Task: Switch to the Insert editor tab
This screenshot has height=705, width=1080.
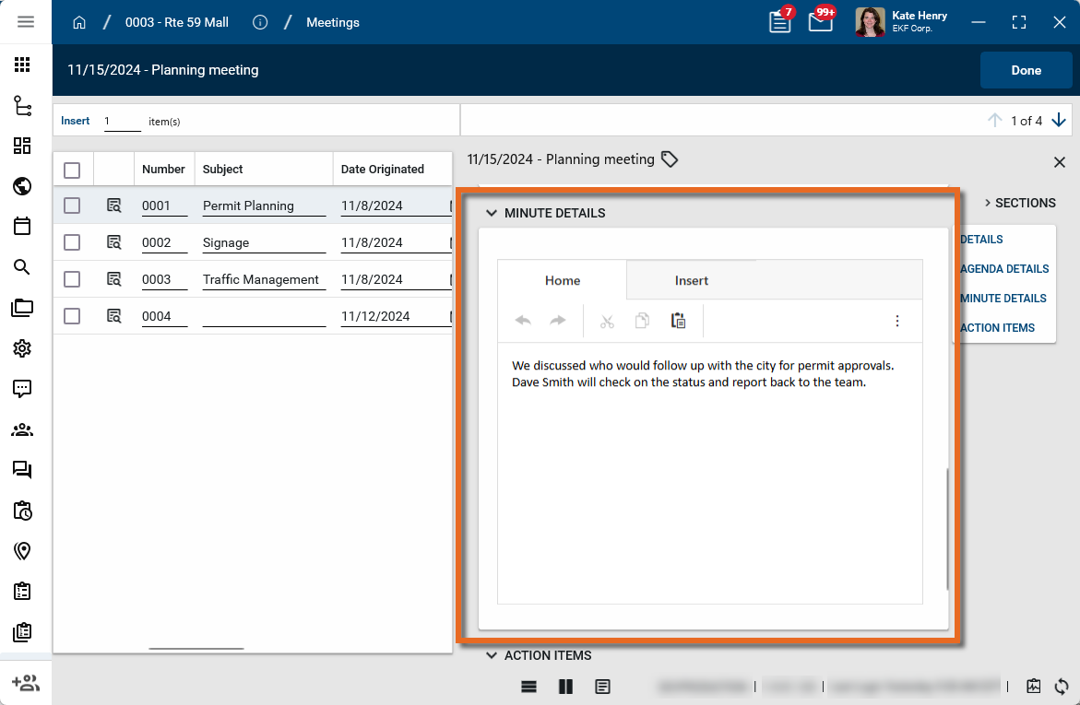Action: pos(691,280)
